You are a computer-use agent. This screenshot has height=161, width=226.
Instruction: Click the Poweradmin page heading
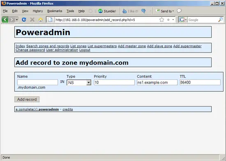tap(43, 32)
